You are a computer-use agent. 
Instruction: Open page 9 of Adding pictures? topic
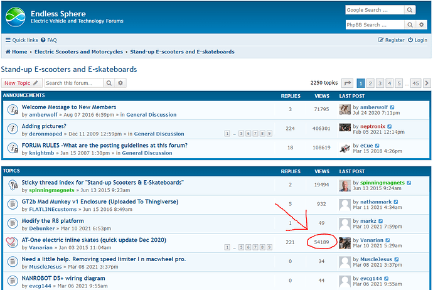click(269, 134)
